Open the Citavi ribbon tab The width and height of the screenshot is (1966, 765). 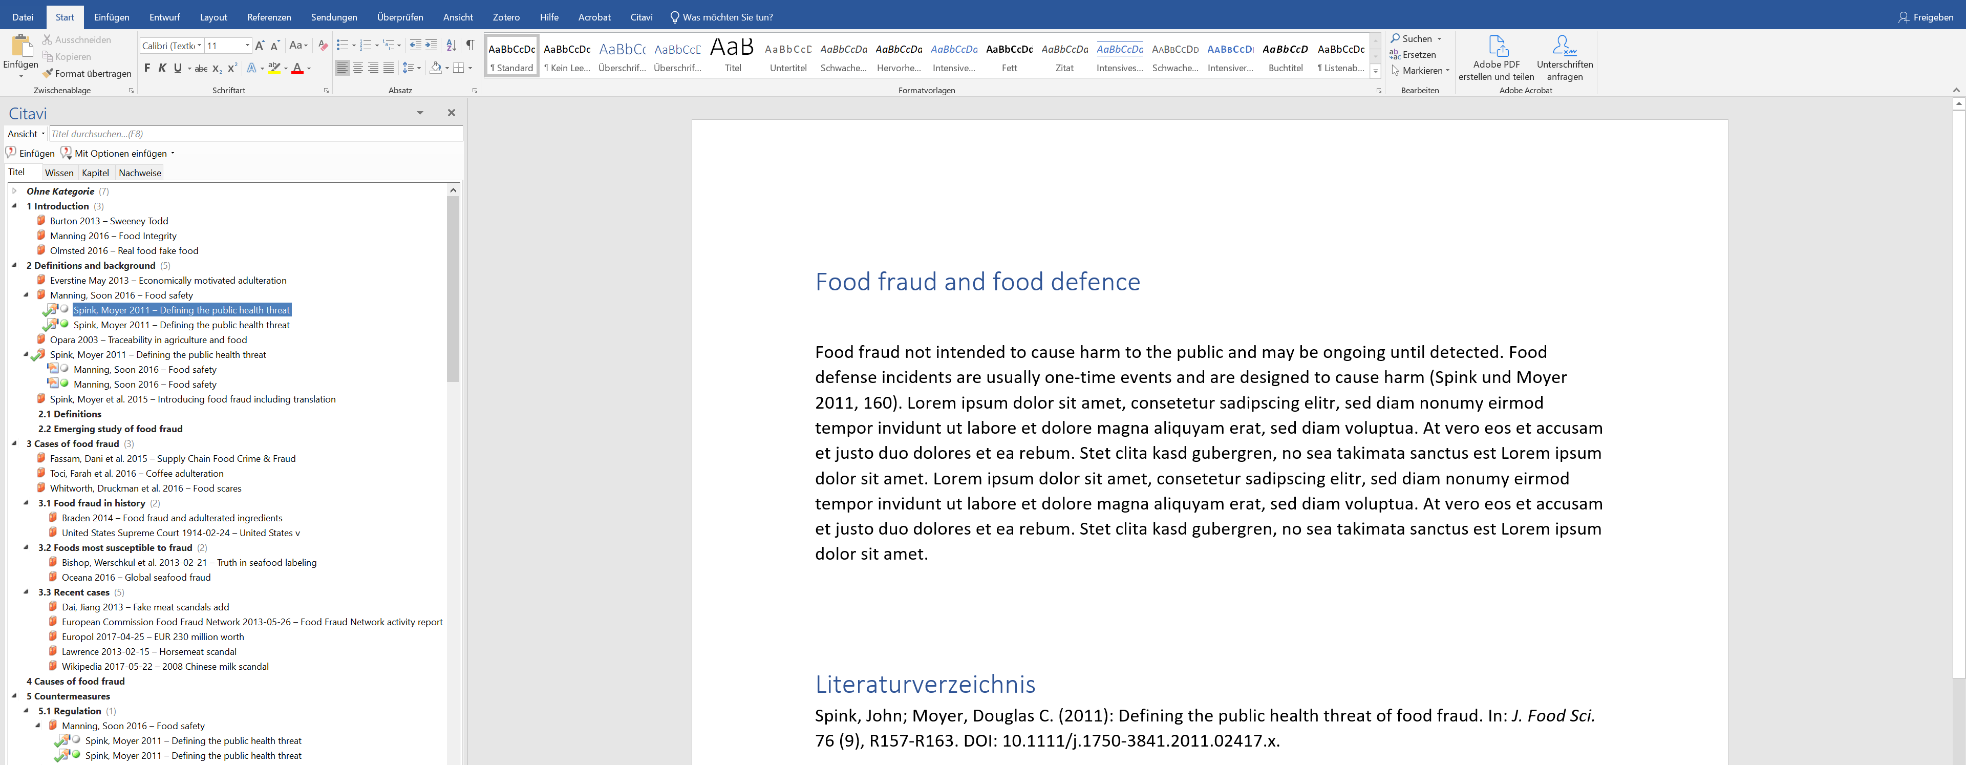click(641, 17)
